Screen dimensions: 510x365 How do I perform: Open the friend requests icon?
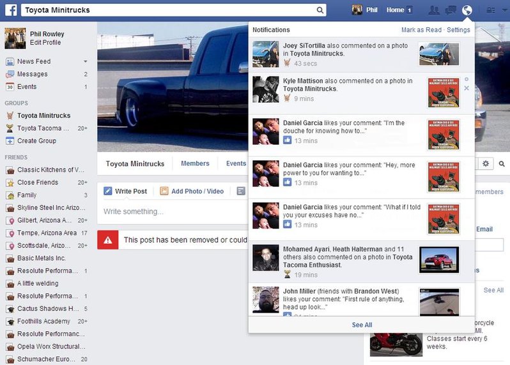(x=434, y=10)
